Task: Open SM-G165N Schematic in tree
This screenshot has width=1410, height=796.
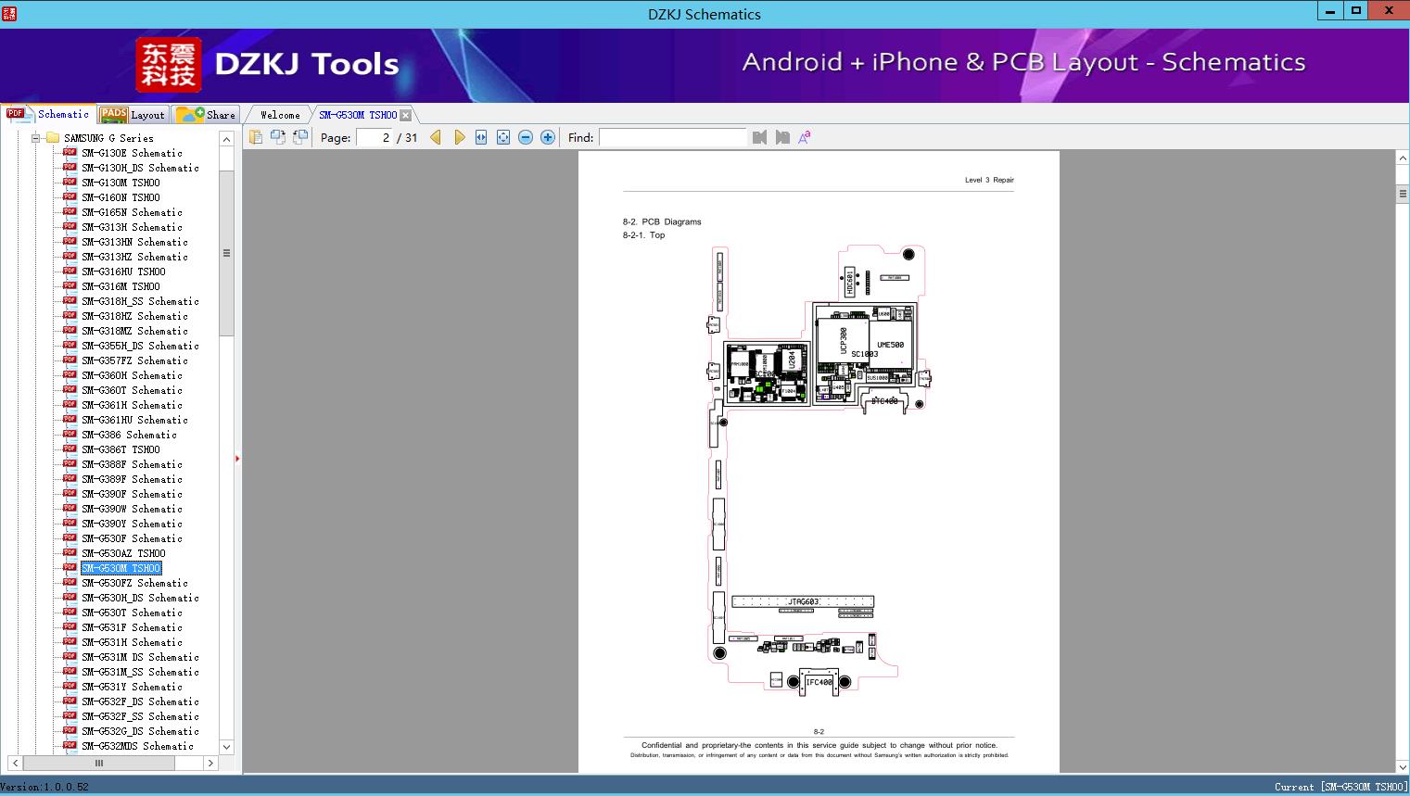Action: pyautogui.click(x=132, y=212)
